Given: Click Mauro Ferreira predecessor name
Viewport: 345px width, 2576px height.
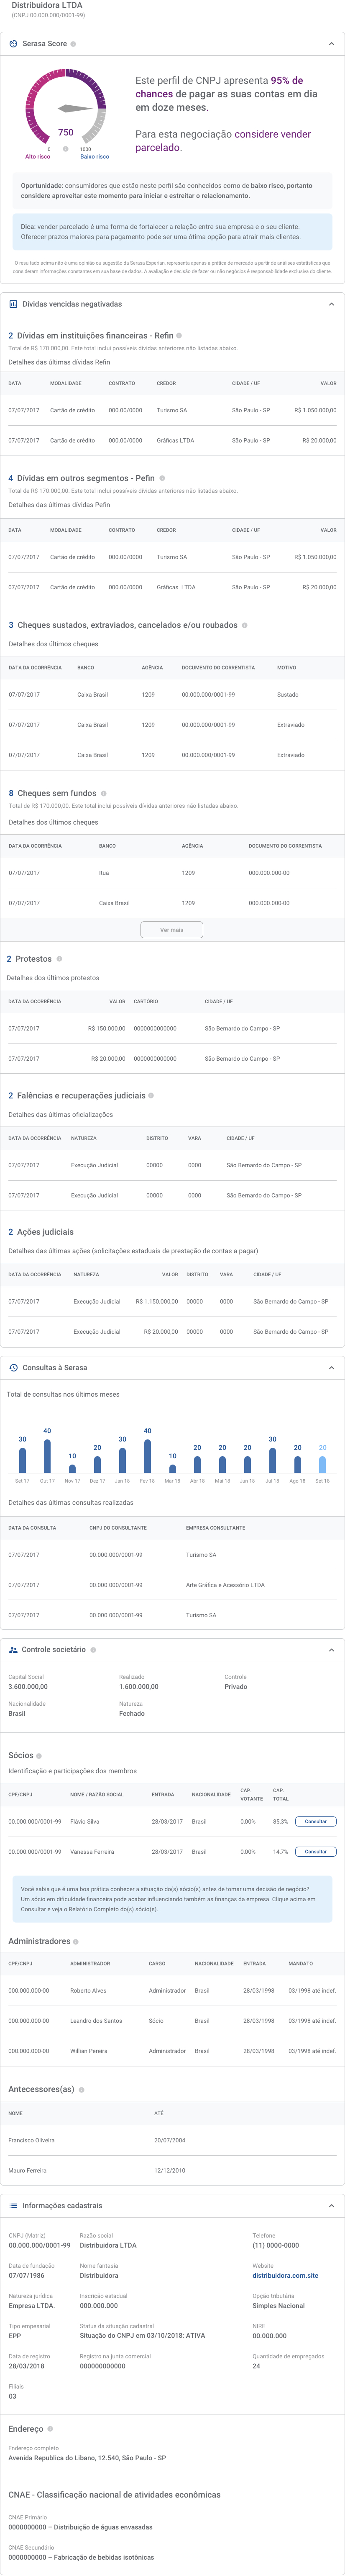Looking at the screenshot, I should 28,2170.
